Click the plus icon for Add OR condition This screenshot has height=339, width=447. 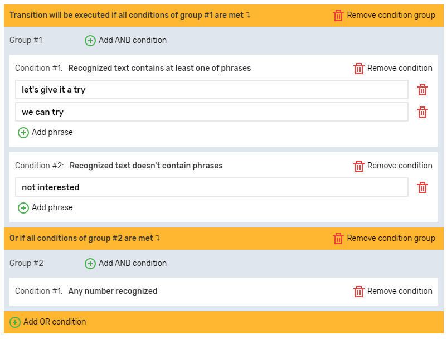pyautogui.click(x=15, y=322)
